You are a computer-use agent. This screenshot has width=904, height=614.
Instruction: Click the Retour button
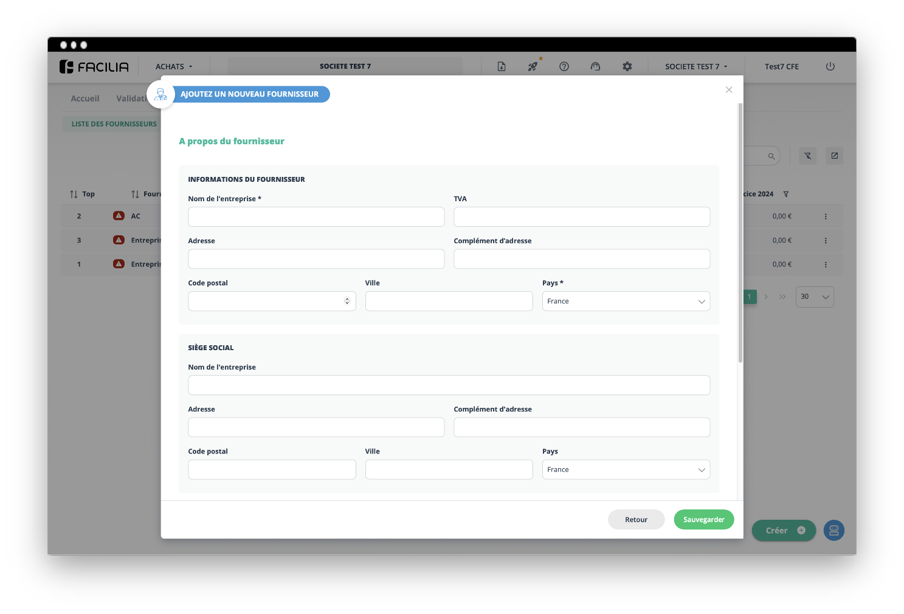click(x=636, y=520)
